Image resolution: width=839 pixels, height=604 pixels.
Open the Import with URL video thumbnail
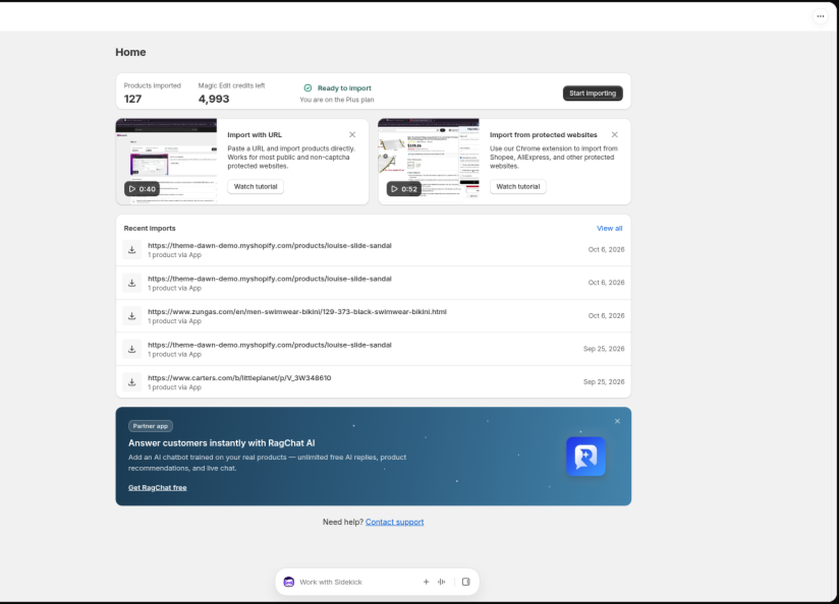[x=166, y=162]
